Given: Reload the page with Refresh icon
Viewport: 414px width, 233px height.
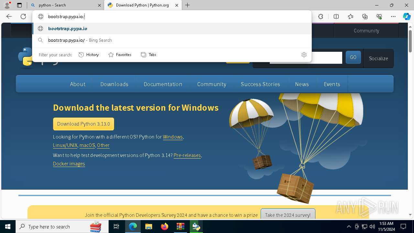Looking at the screenshot, I should [x=23, y=17].
